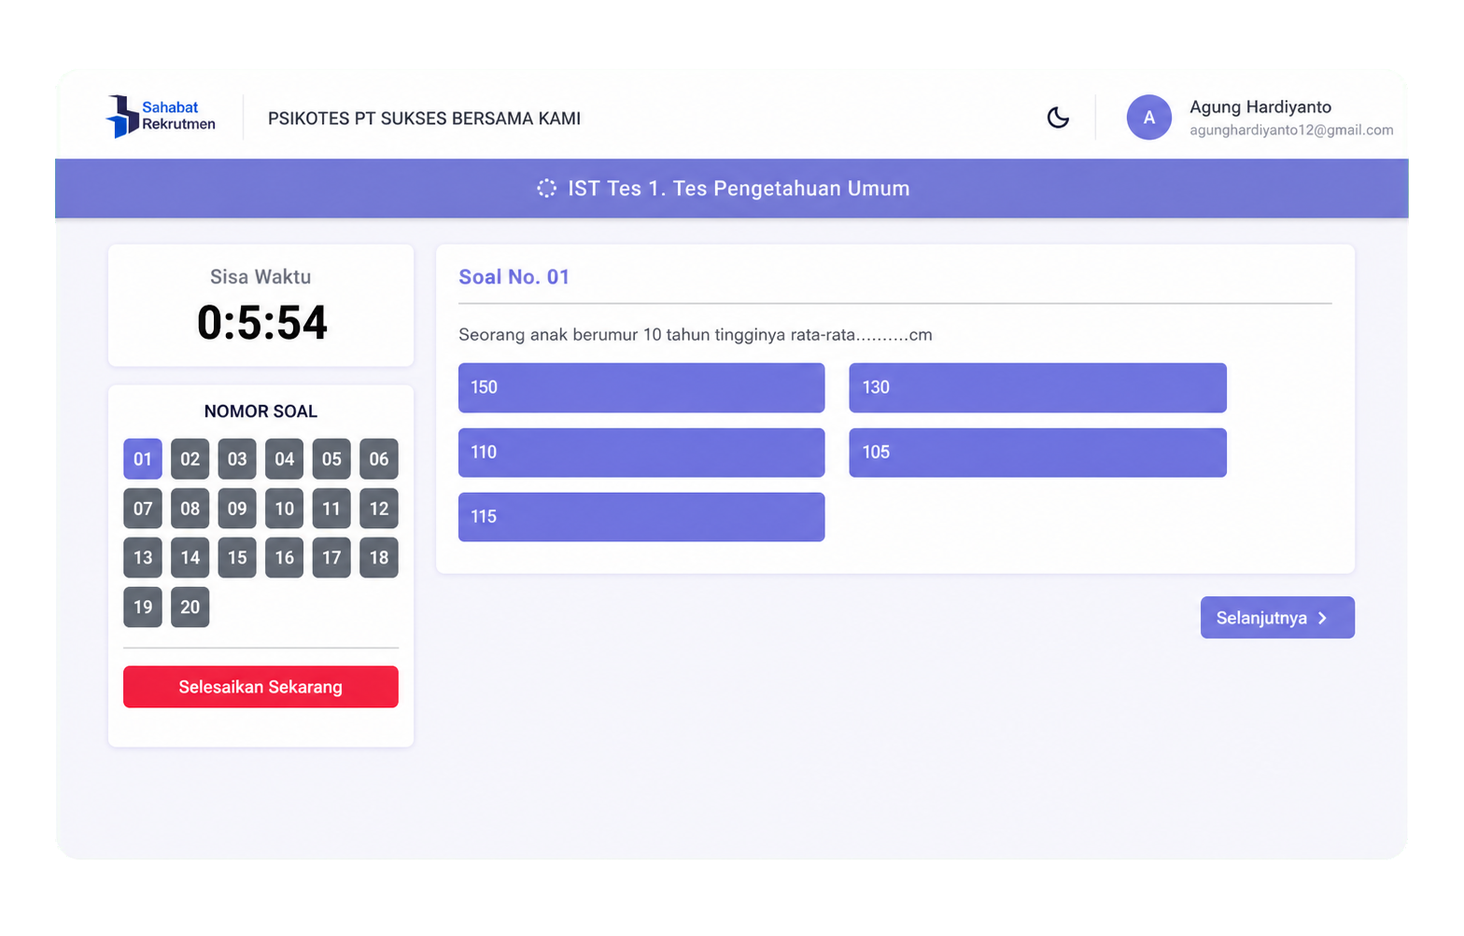Choose answer option 110
The height and width of the screenshot is (936, 1464).
point(641,453)
